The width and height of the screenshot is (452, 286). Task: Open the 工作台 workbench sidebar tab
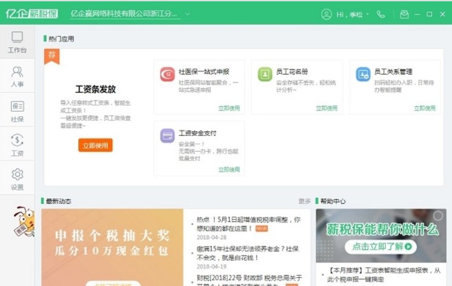pos(17,42)
